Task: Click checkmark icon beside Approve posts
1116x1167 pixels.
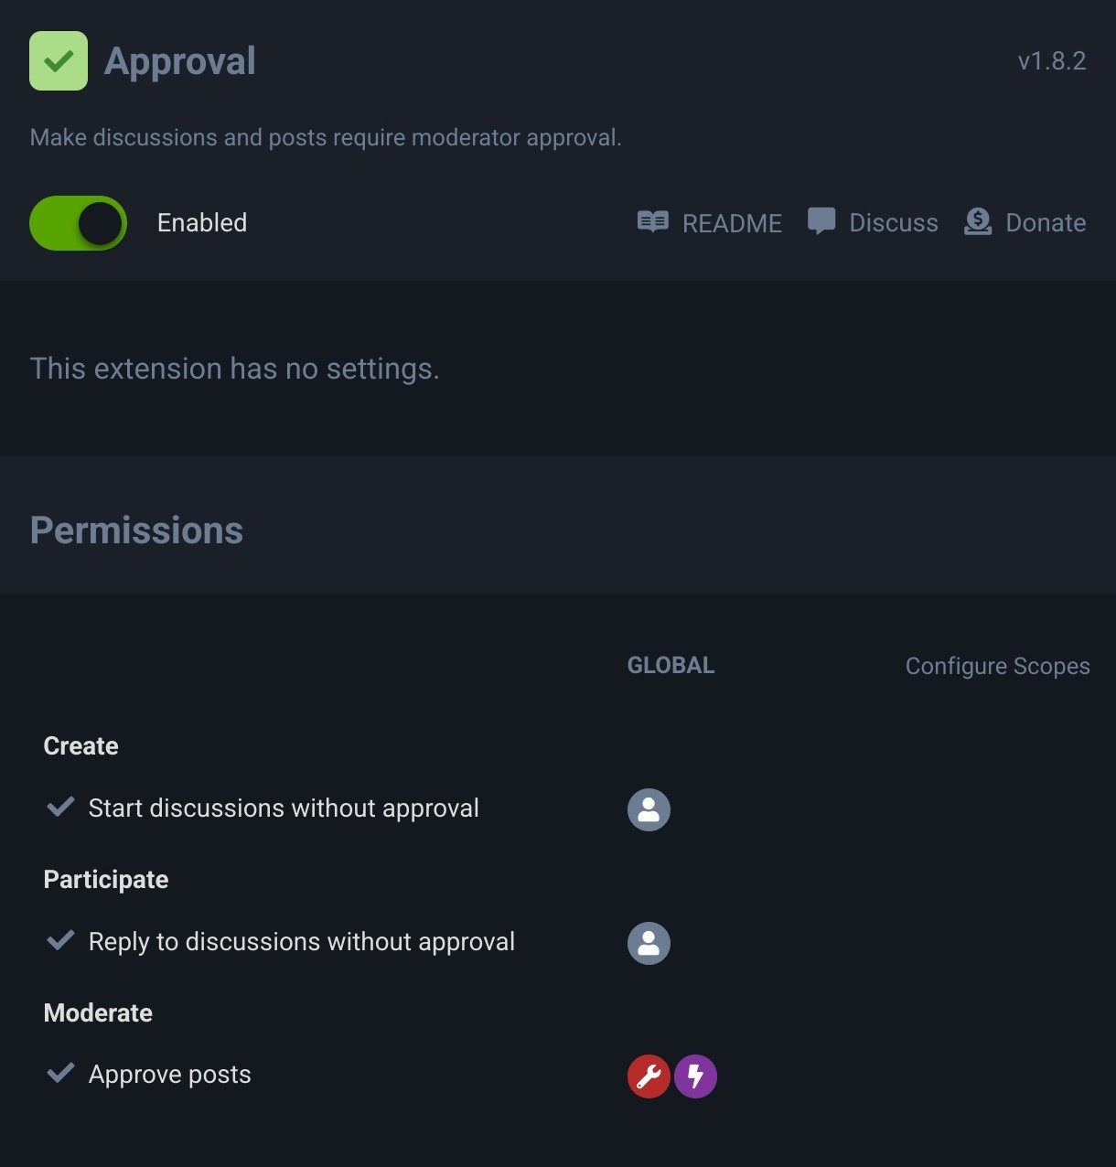Action: (60, 1073)
